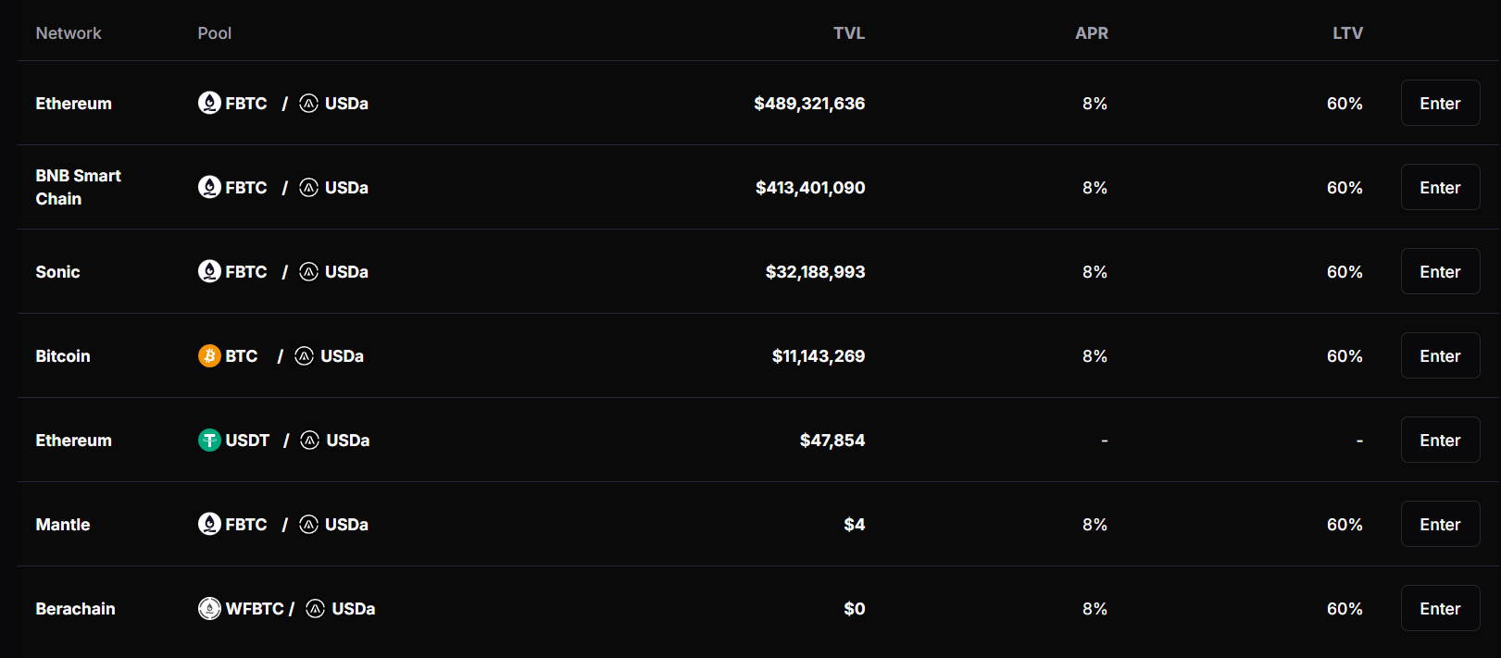Enter the Berachain WFBTC pool
Image resolution: width=1501 pixels, height=658 pixels.
click(x=1440, y=609)
